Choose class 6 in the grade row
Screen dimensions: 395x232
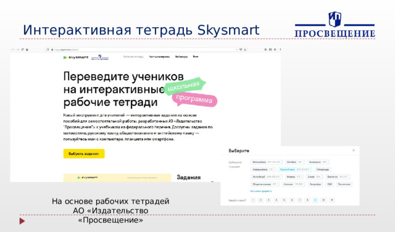click(292, 200)
